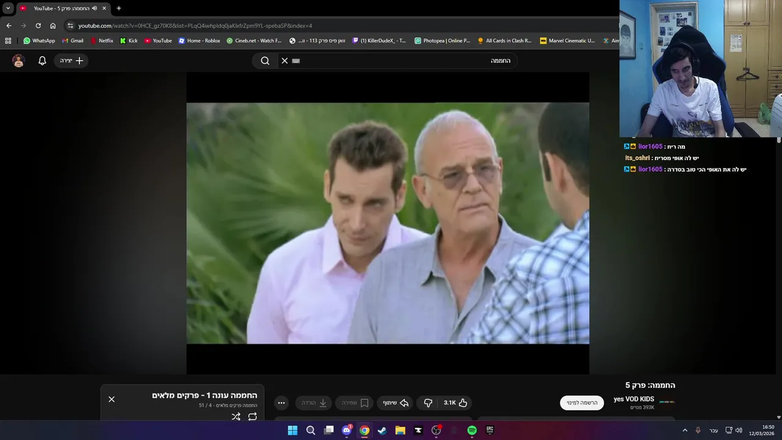
Task: Show hidden system tray icons
Action: 685,430
